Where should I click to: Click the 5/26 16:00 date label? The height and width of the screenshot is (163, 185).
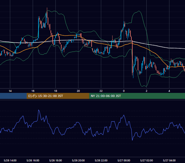pyautogui.click(x=33, y=160)
